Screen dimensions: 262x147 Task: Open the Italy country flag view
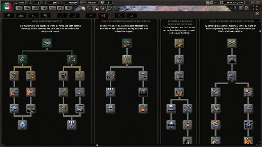[7, 6]
